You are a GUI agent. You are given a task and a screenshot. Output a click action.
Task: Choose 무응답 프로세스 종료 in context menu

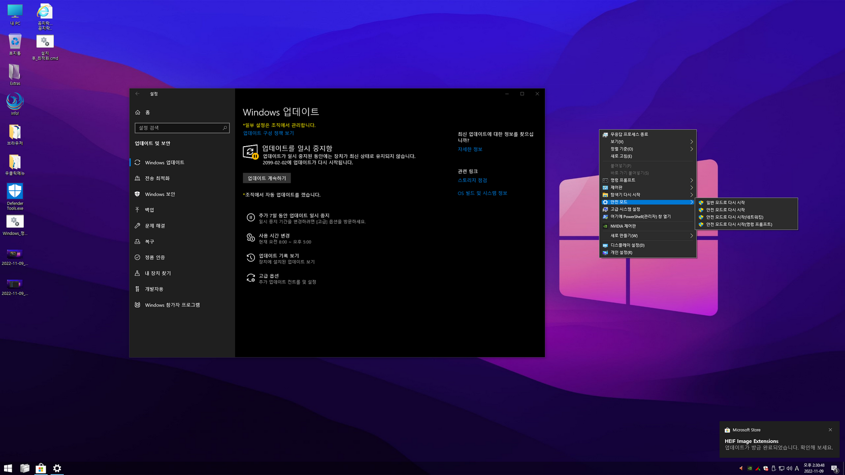pos(647,134)
